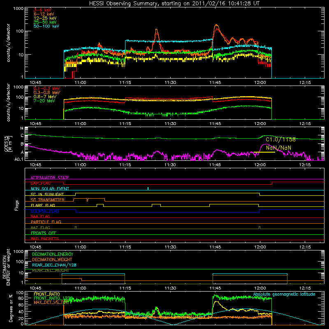Click 11:00 tick label under Flags panel
This screenshot has height=329, width=329.
tap(80, 247)
